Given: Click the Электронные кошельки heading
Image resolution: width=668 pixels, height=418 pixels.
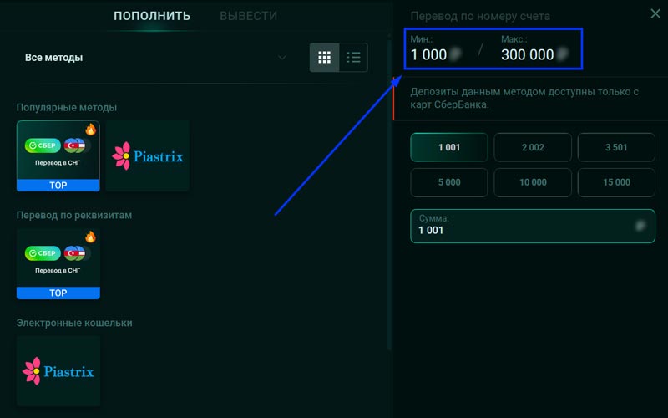Looking at the screenshot, I should 74,323.
